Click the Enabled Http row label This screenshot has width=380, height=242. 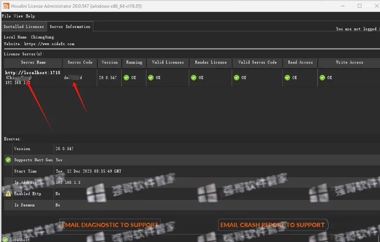[x=27, y=194]
